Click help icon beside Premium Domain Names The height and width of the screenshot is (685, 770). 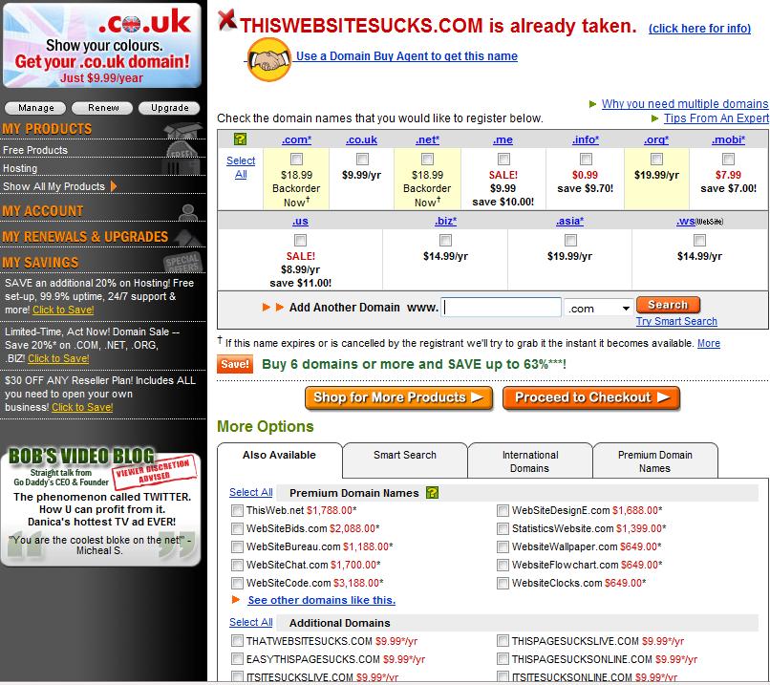pos(432,493)
